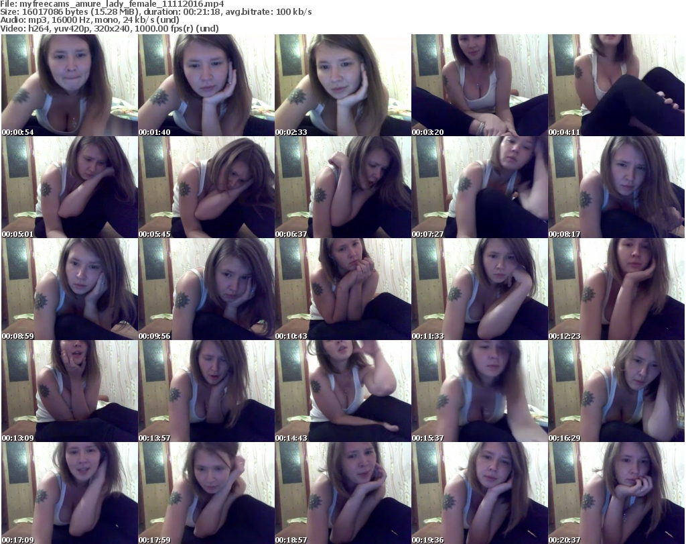Click the frame stamped 00:16:29
This screenshot has width=686, height=544.
click(616, 391)
